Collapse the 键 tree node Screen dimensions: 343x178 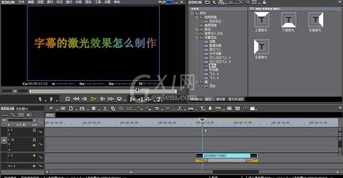[197, 82]
